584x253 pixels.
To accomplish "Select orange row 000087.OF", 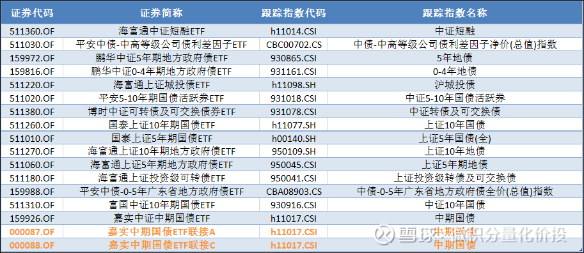I will click(x=32, y=232).
